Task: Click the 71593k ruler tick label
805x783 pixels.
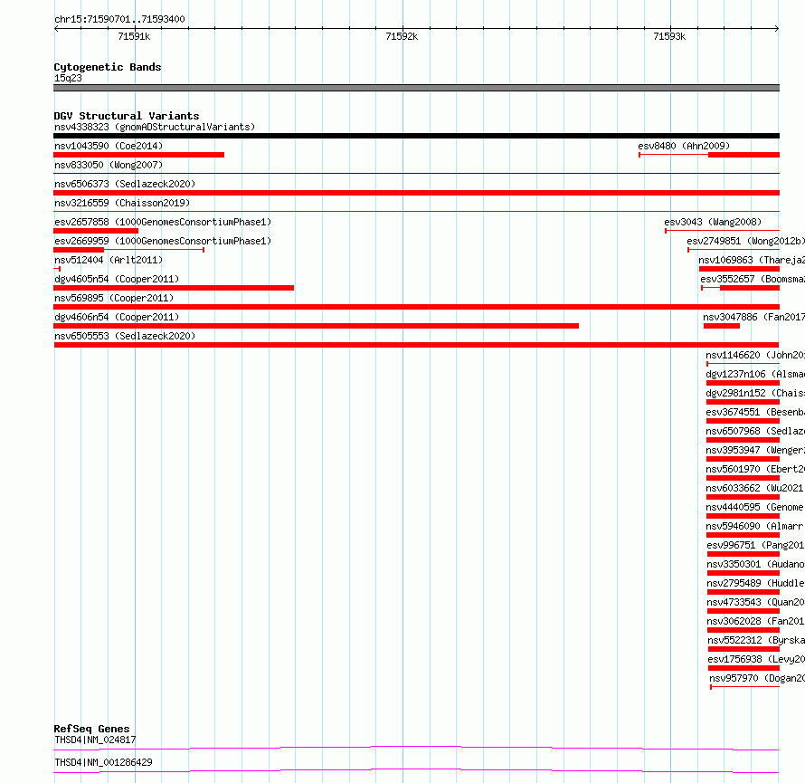Action: tap(669, 36)
